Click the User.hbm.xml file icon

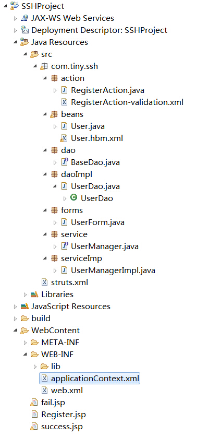click(64, 138)
